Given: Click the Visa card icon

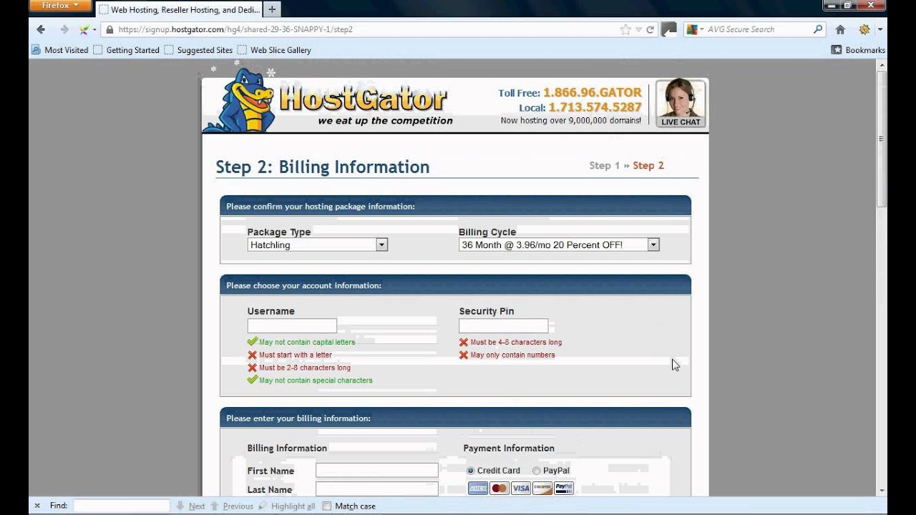Looking at the screenshot, I should [x=521, y=489].
